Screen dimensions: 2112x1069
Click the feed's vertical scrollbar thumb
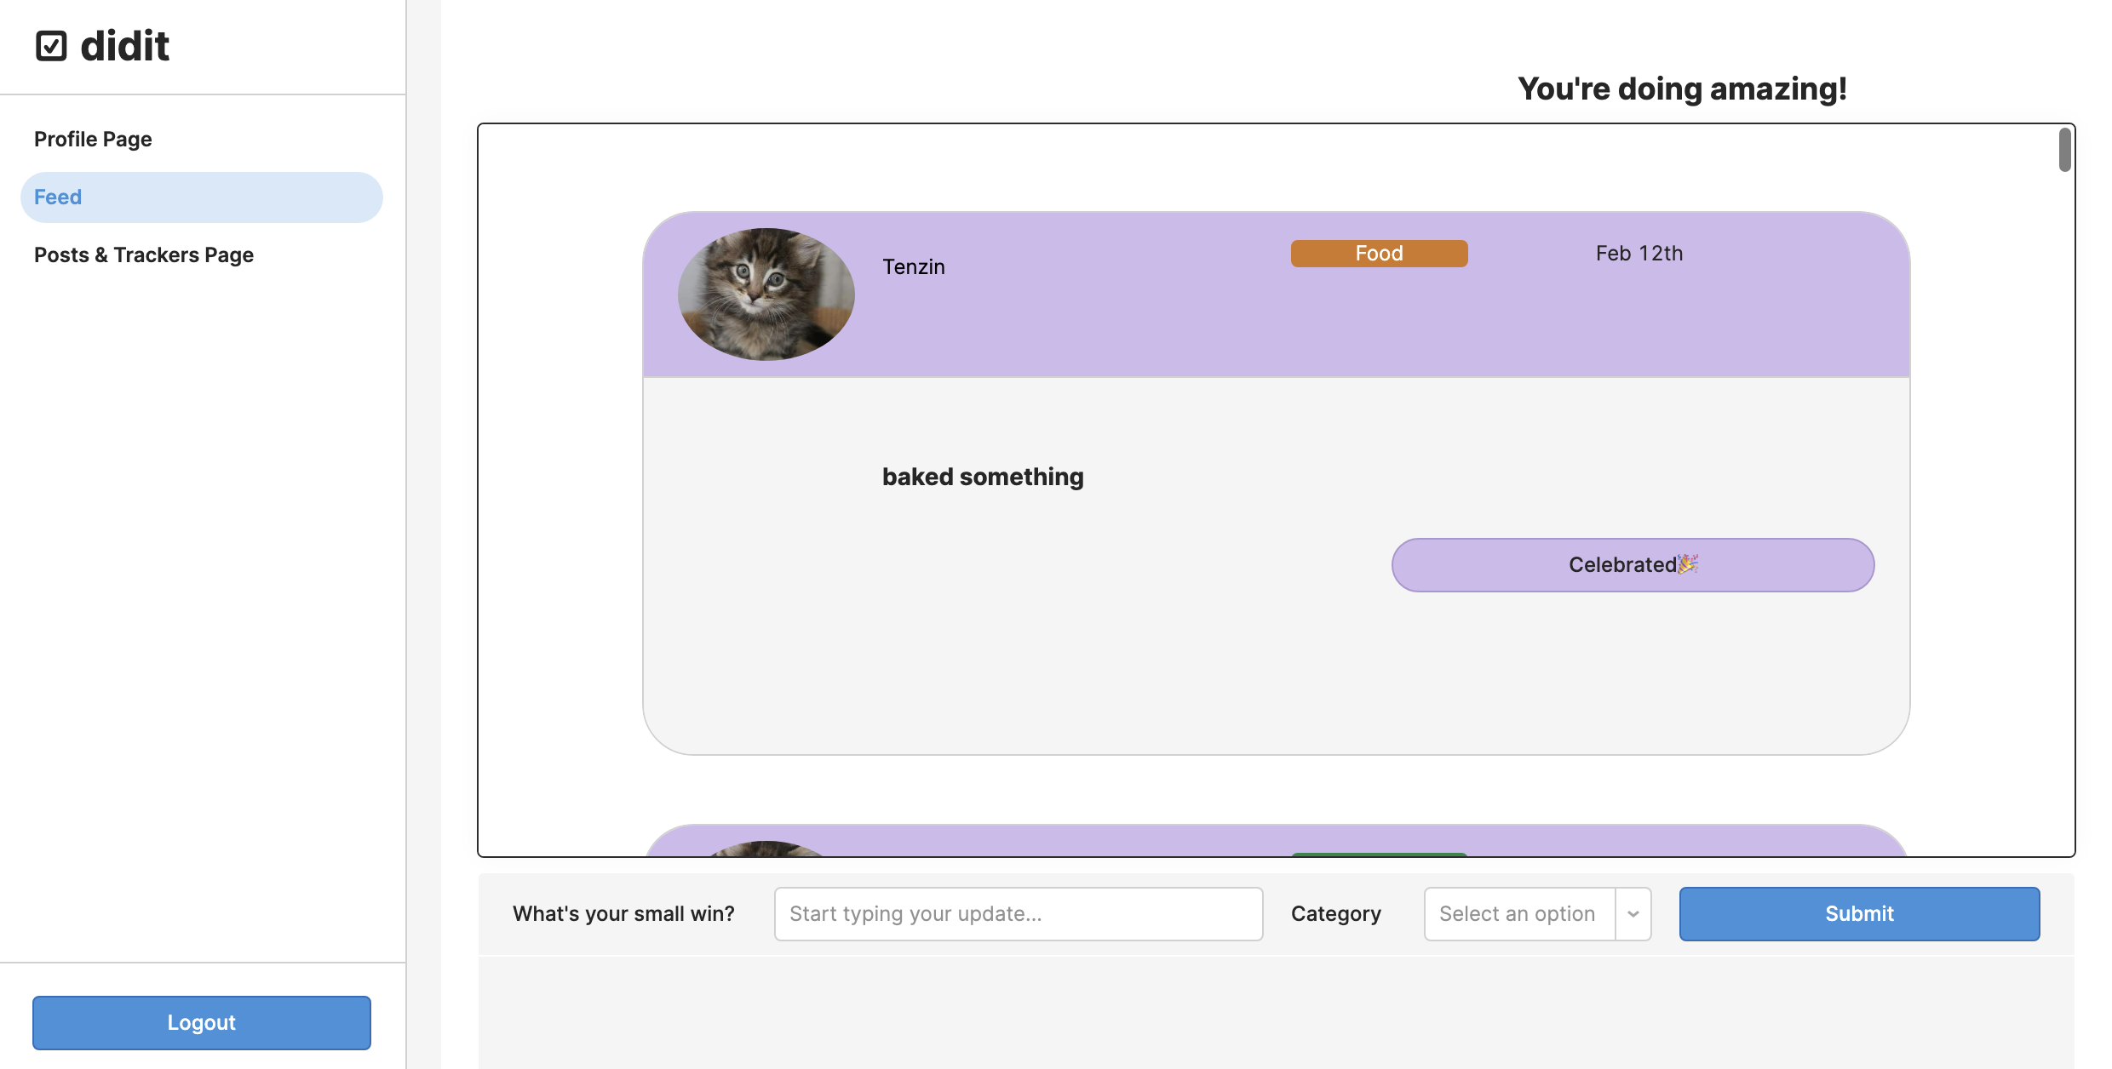point(2064,150)
